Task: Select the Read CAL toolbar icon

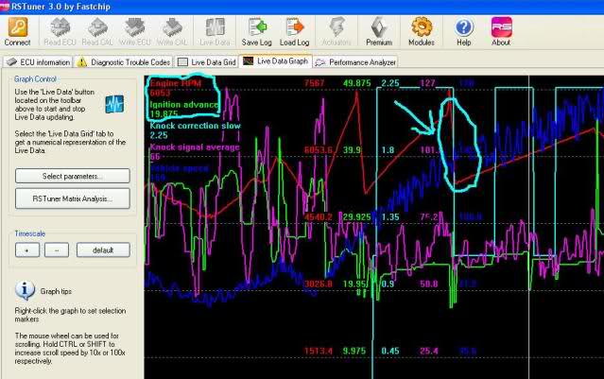Action: click(x=97, y=27)
